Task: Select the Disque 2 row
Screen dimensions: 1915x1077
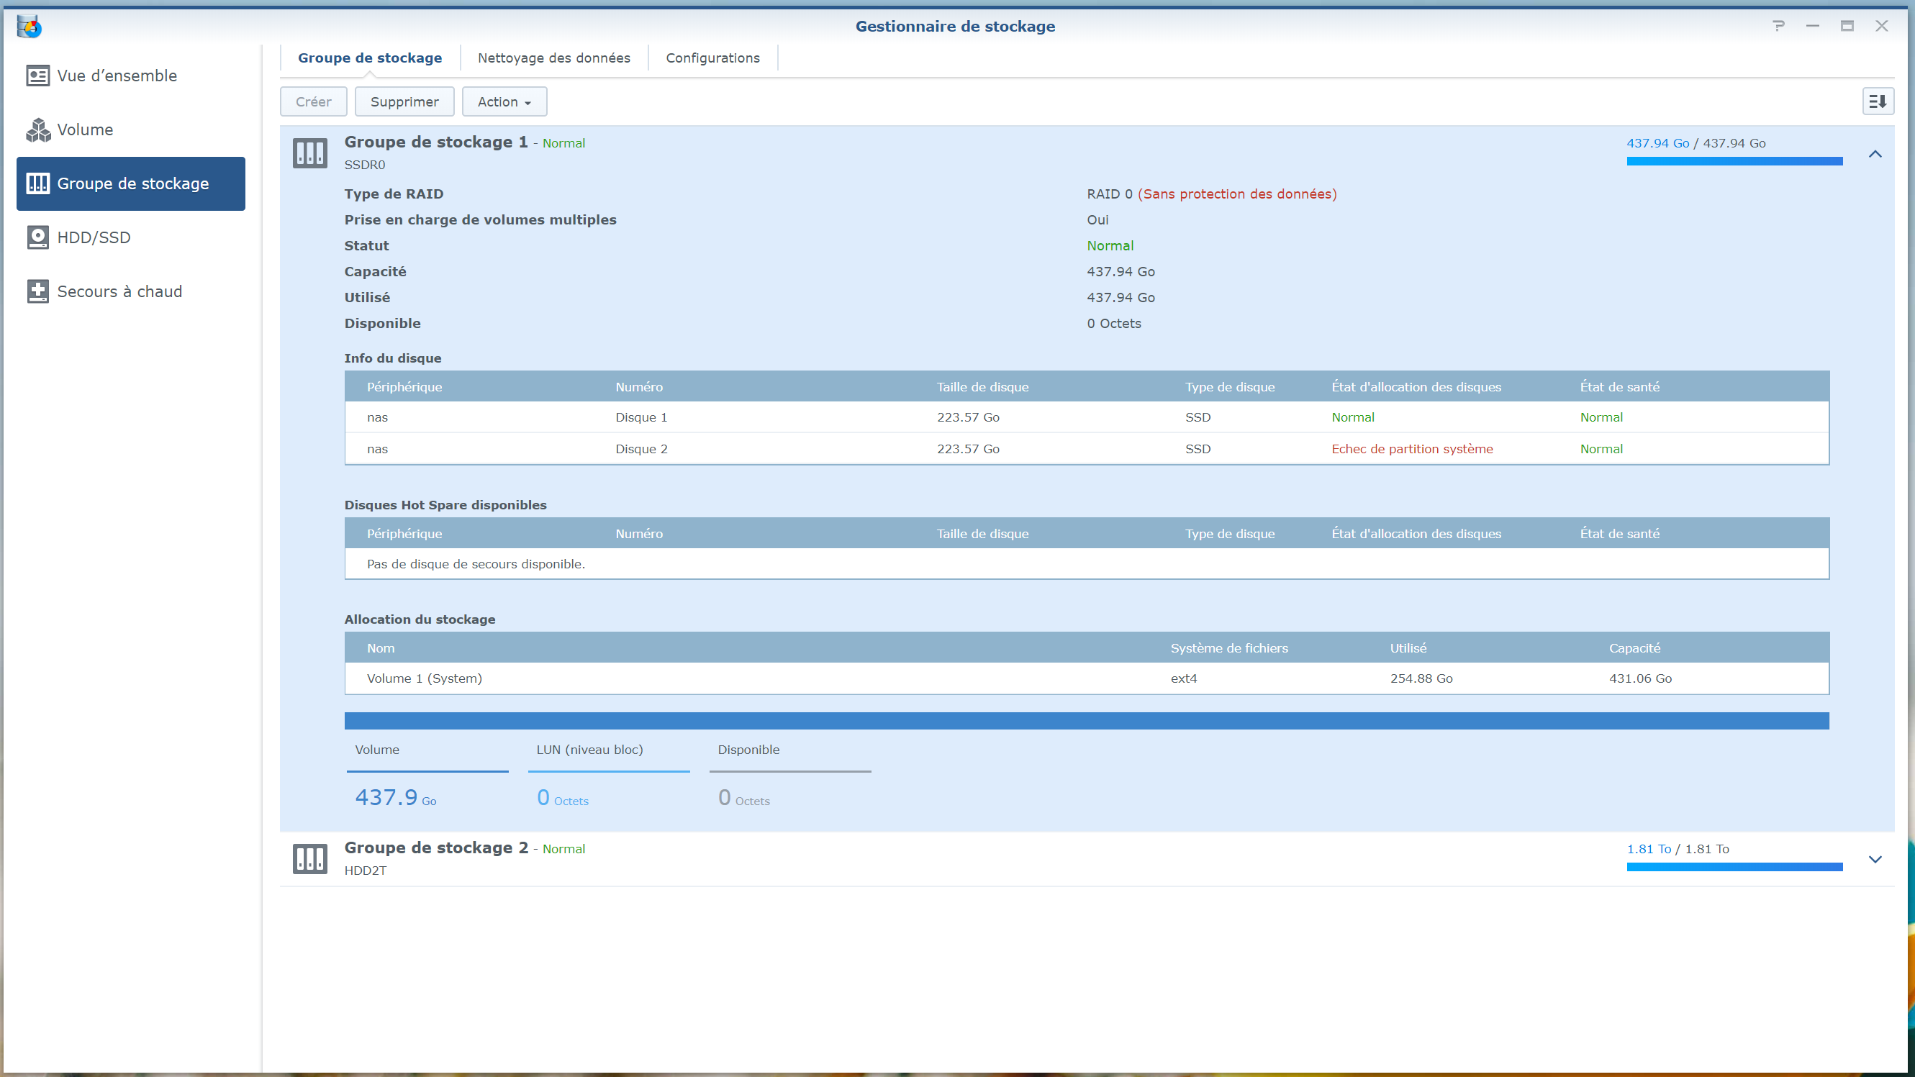Action: pos(1086,449)
